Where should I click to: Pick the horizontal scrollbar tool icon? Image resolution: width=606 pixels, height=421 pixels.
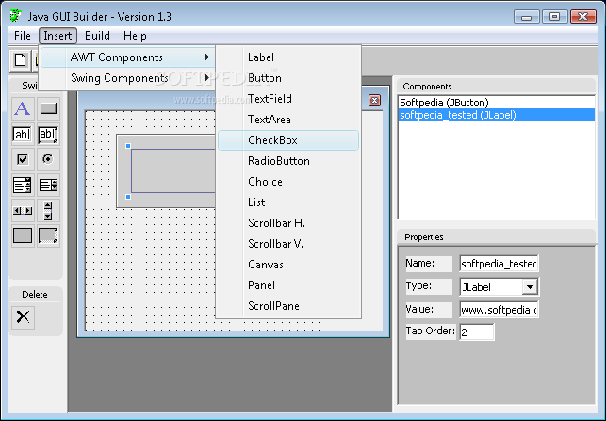(x=23, y=210)
